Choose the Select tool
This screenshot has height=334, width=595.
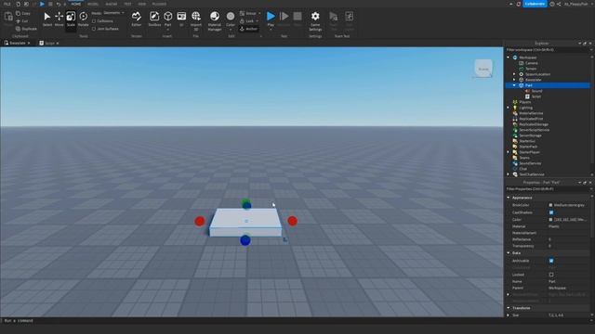coord(47,19)
